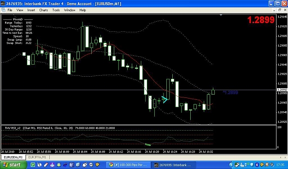Launch the purple network icon in quick launch
The height and width of the screenshot is (169, 288).
click(x=52, y=164)
